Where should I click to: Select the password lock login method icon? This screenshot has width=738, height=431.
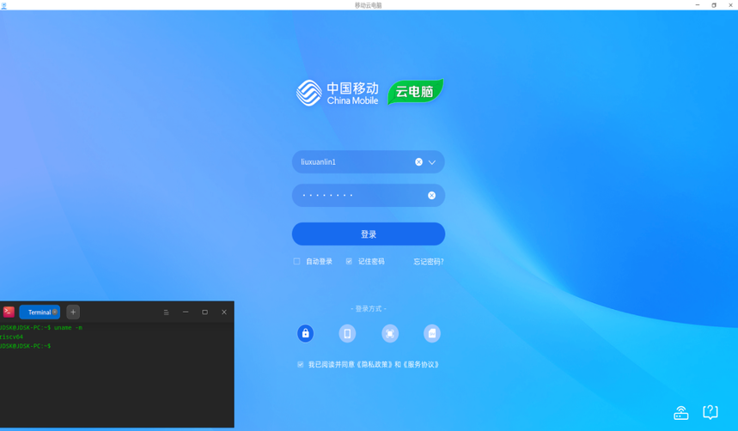(306, 334)
